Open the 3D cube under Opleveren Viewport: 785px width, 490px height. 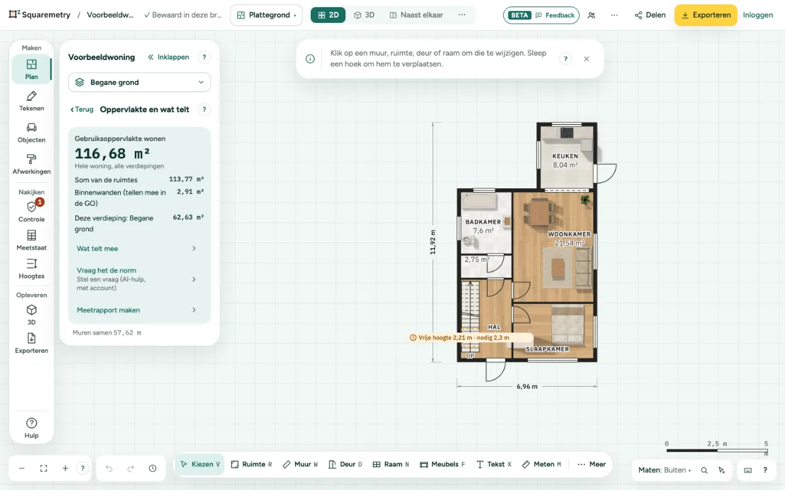[x=31, y=314]
